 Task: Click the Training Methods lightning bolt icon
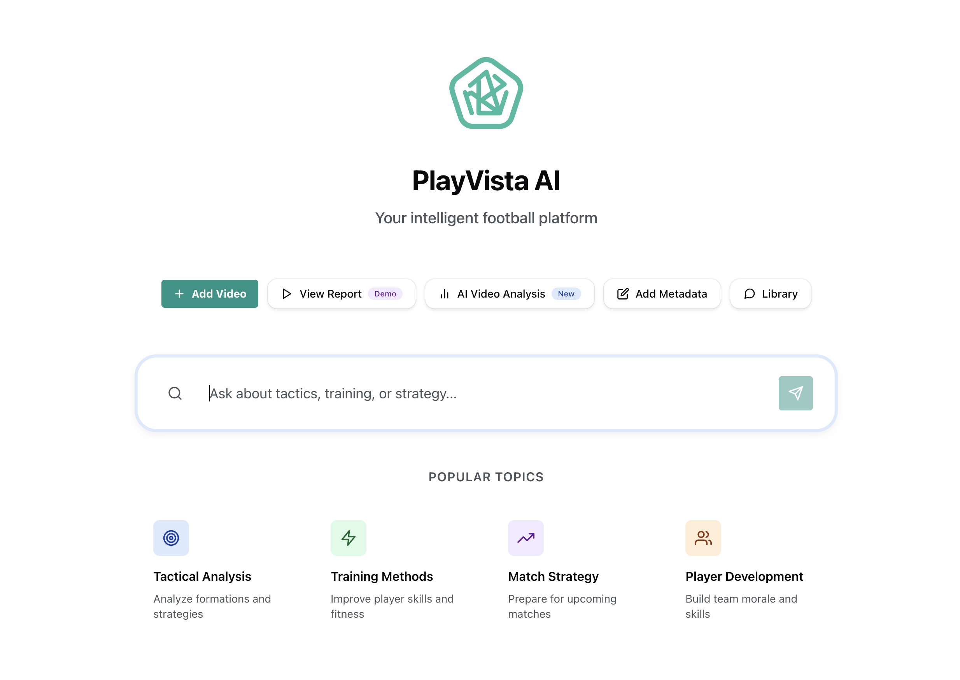[348, 538]
